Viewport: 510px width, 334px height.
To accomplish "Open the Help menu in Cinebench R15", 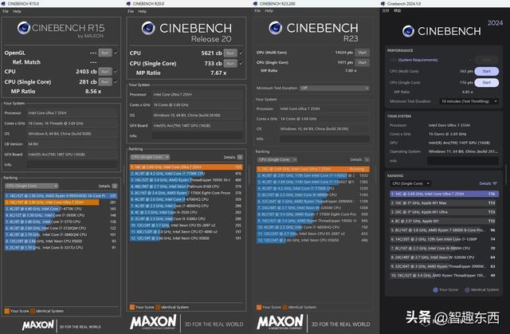I will click(17, 11).
